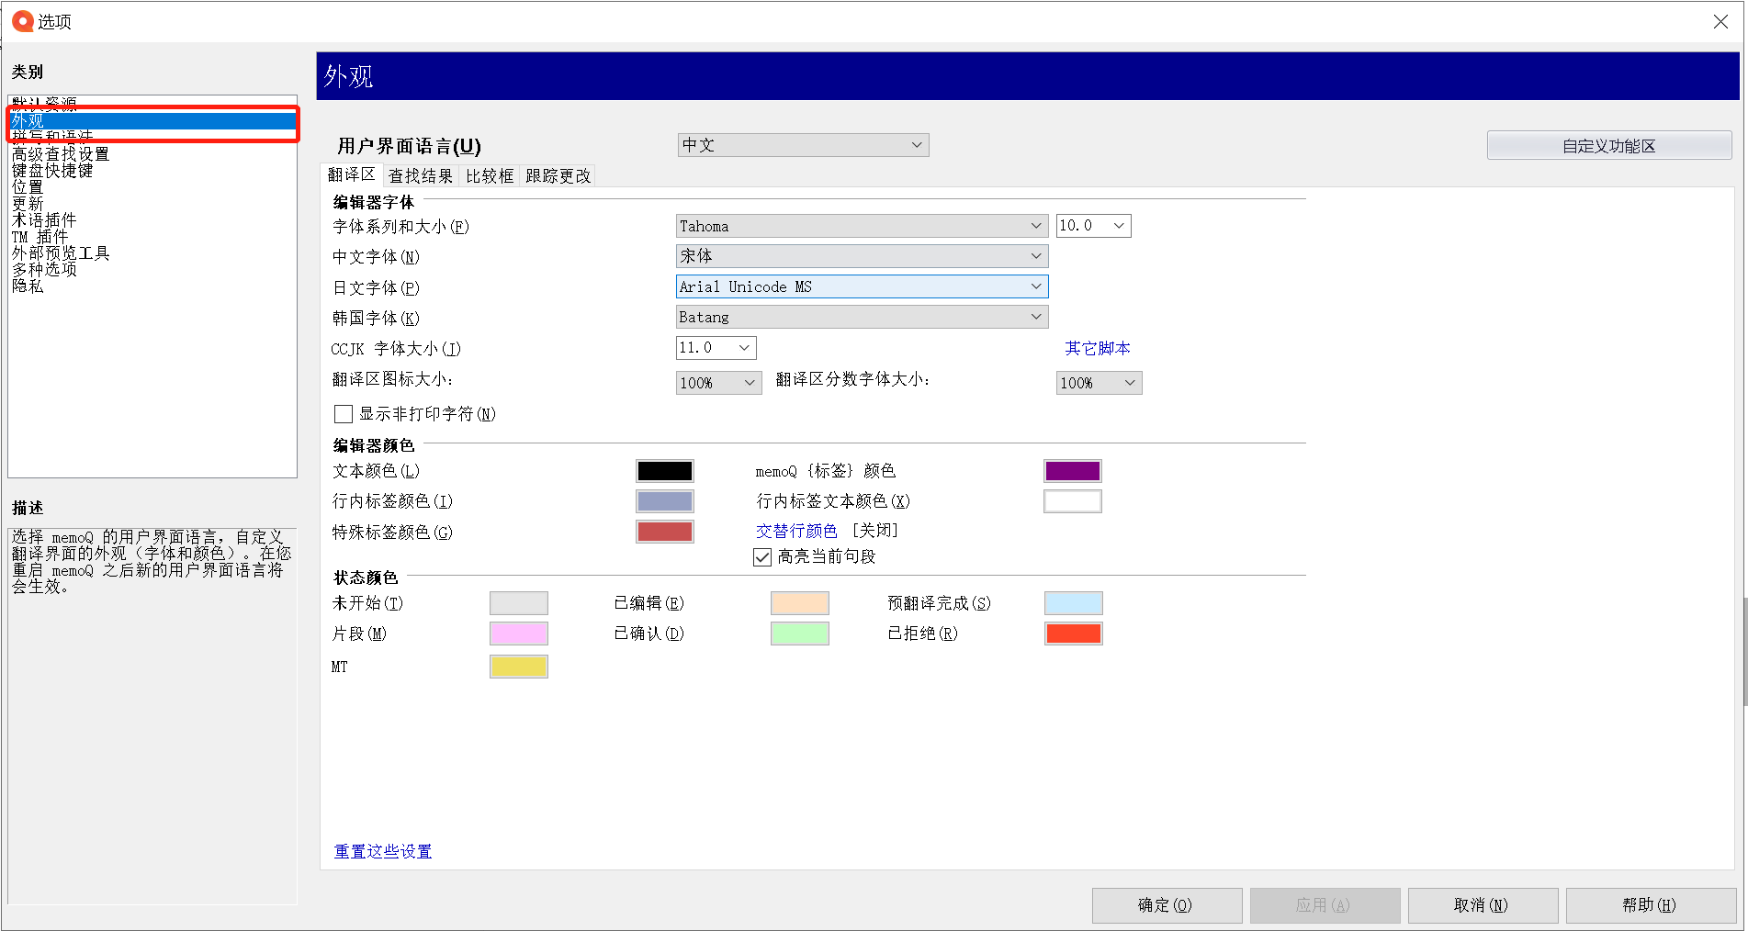
Task: Toggle 高亮当前句段 checkbox
Action: [762, 557]
